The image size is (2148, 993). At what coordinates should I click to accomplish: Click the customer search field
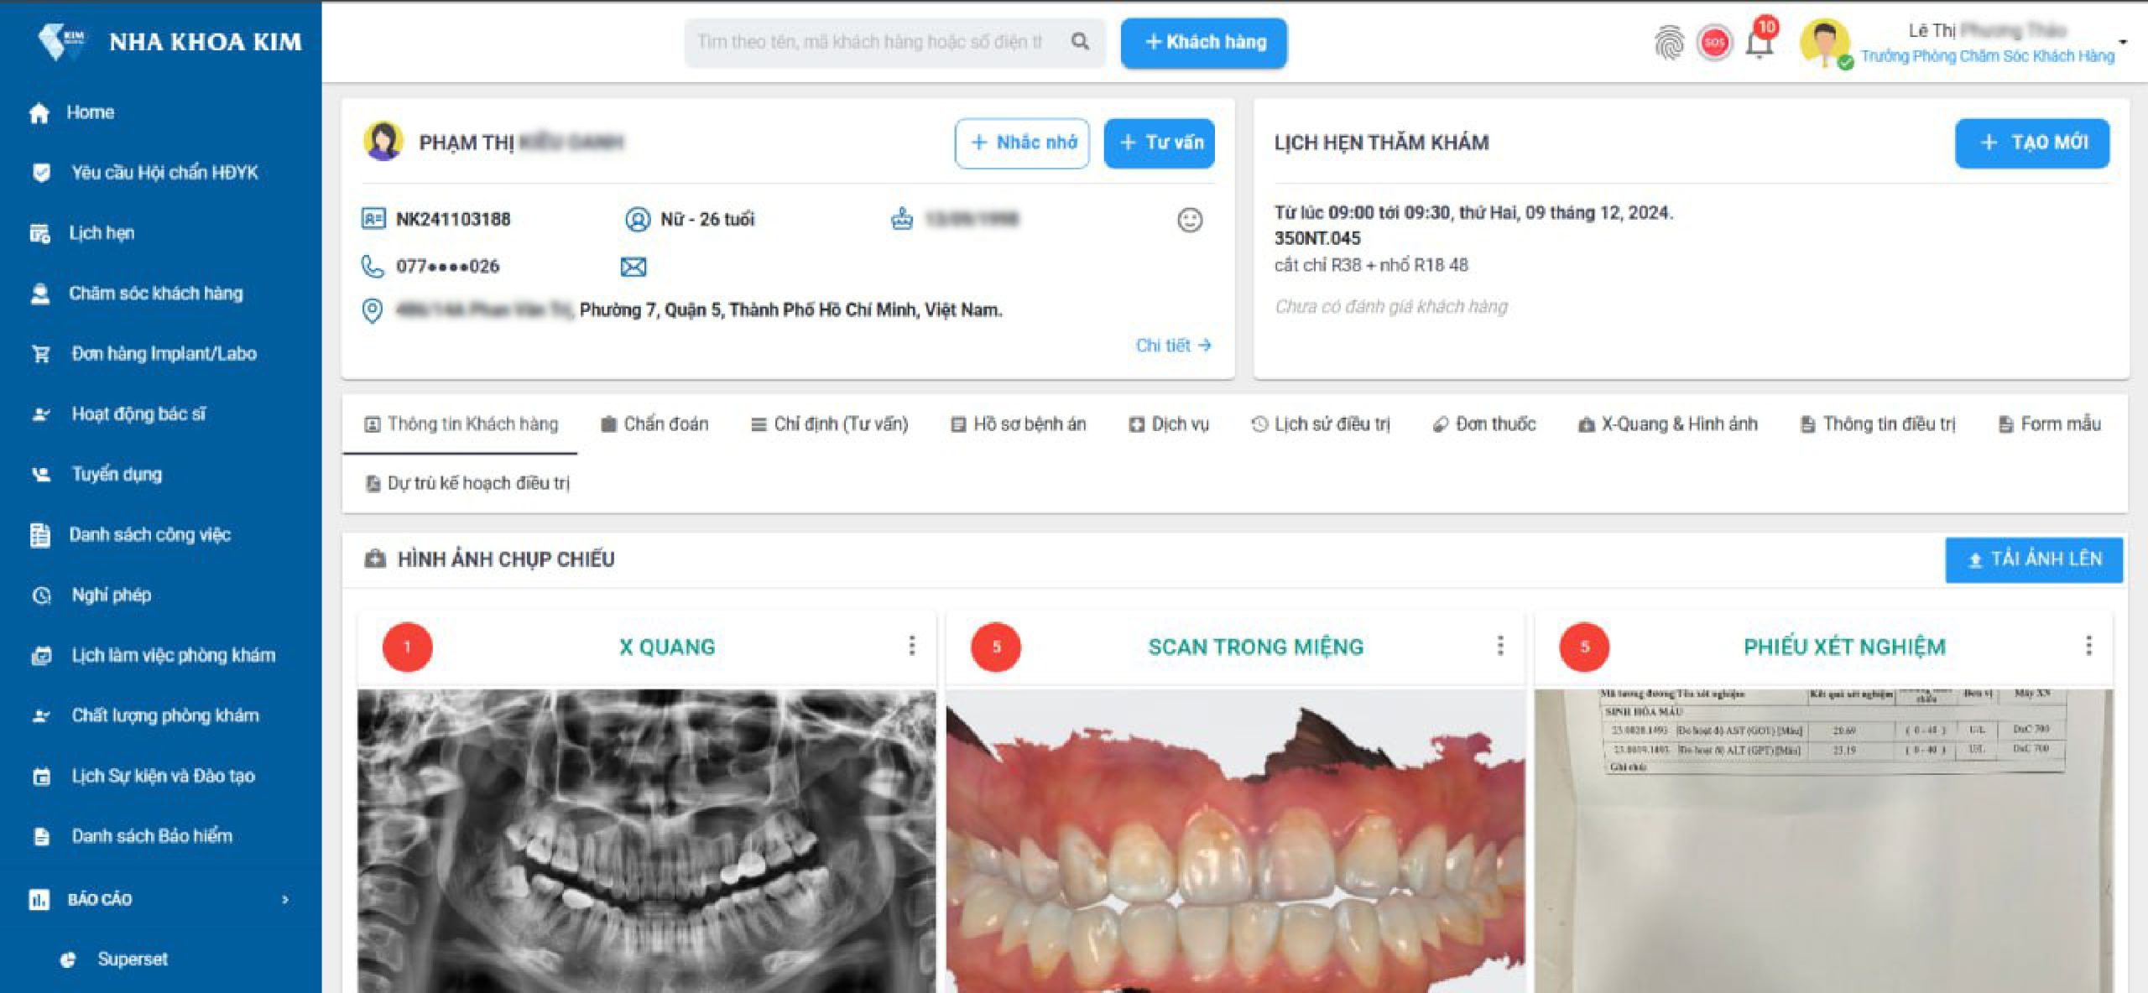pos(873,42)
